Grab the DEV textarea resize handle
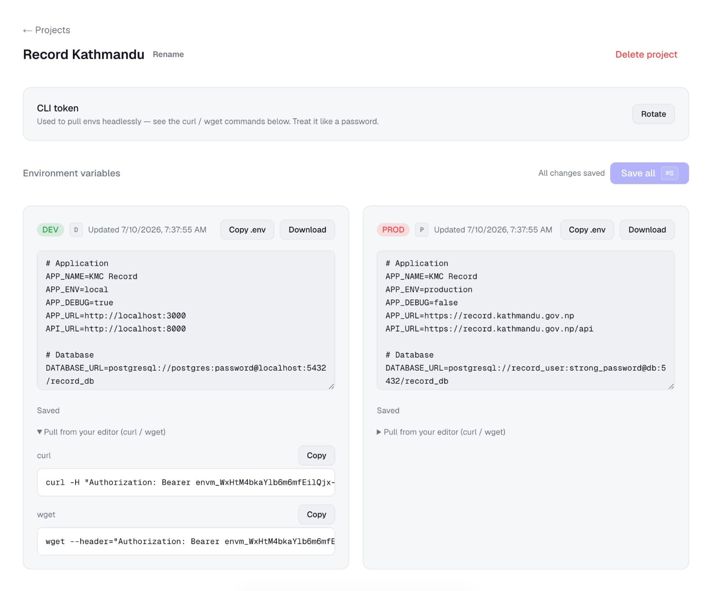Viewport: 720px width, 591px height. point(332,386)
